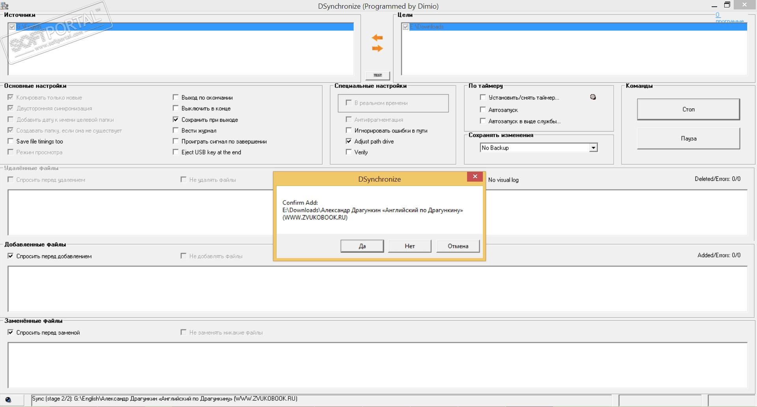Restore down the DSynchronize main window
The width and height of the screenshot is (757, 407).
click(727, 5)
